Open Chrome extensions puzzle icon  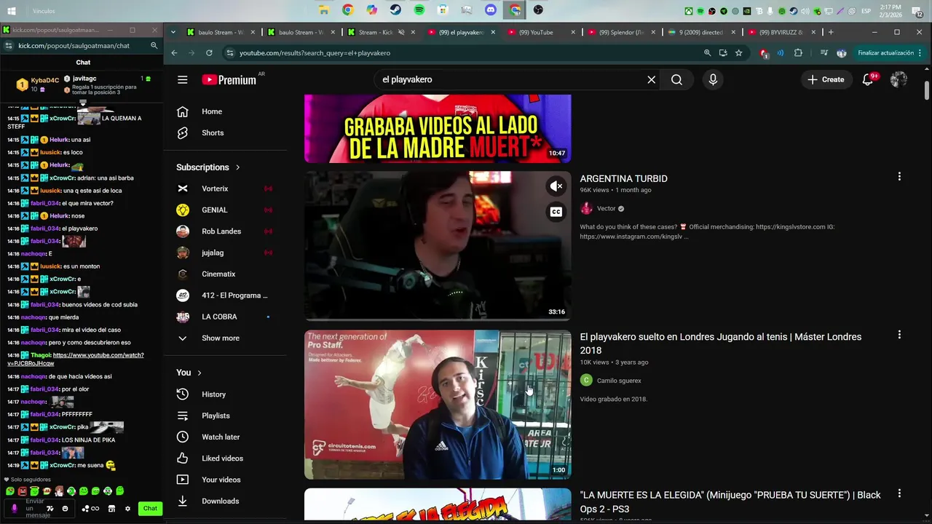pos(798,53)
